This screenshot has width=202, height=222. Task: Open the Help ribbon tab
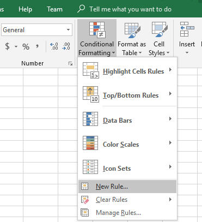pos(25,9)
